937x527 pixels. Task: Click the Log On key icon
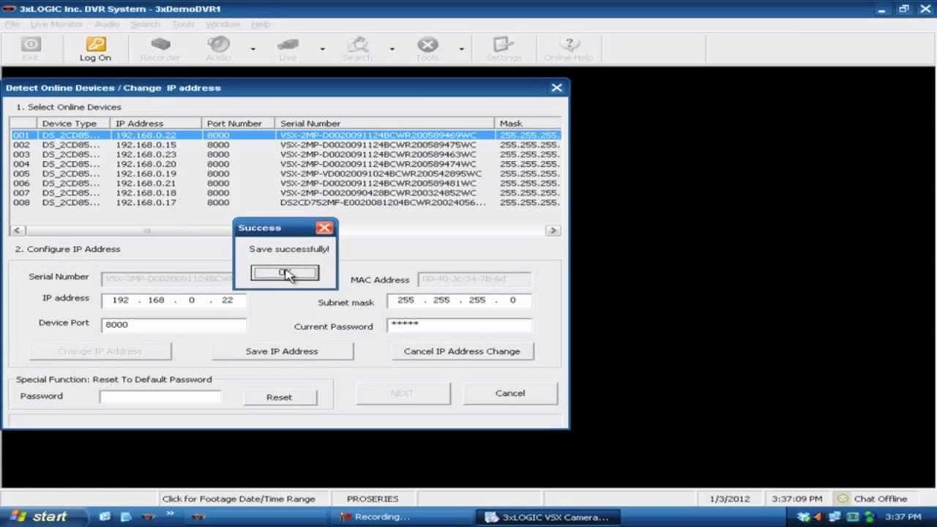(x=95, y=48)
